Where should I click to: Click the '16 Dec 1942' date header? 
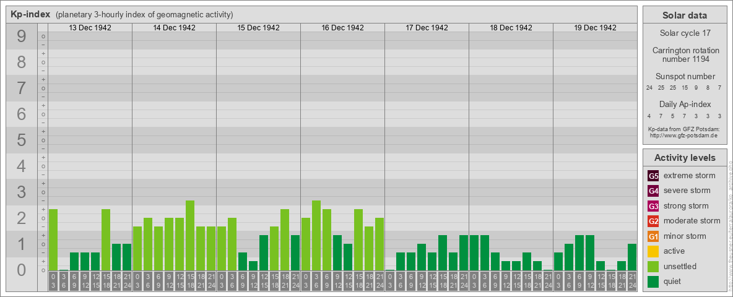342,28
